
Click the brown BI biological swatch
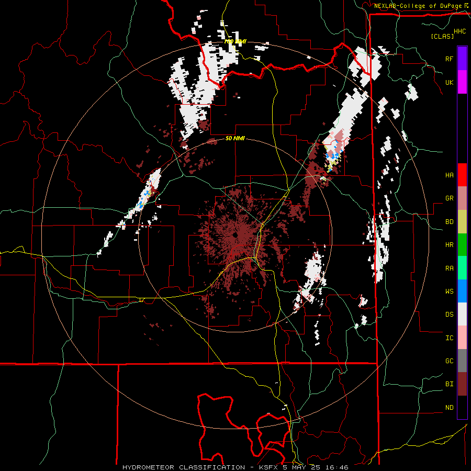(x=462, y=384)
